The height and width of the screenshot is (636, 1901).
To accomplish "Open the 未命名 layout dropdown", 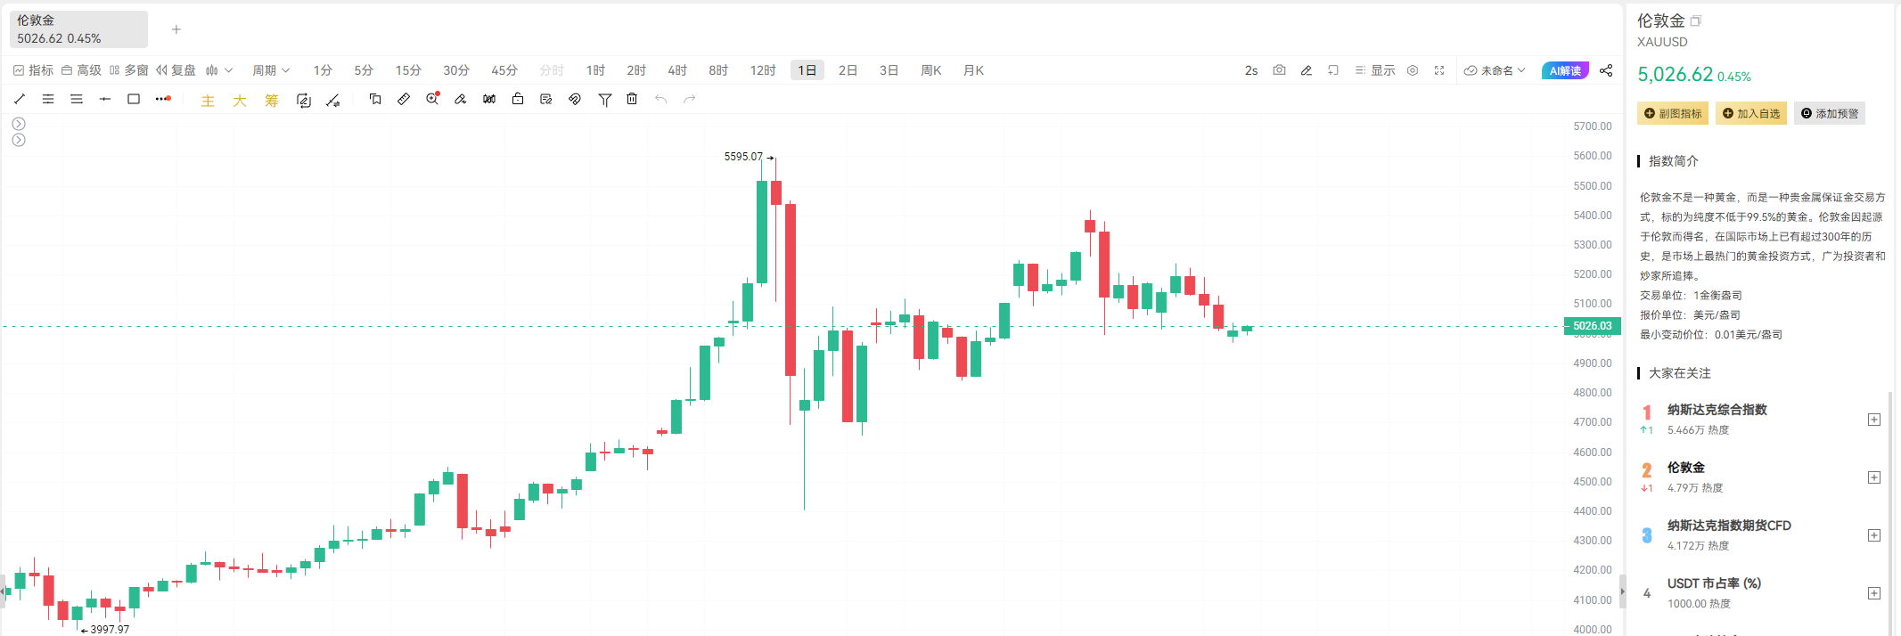I will pos(1495,69).
